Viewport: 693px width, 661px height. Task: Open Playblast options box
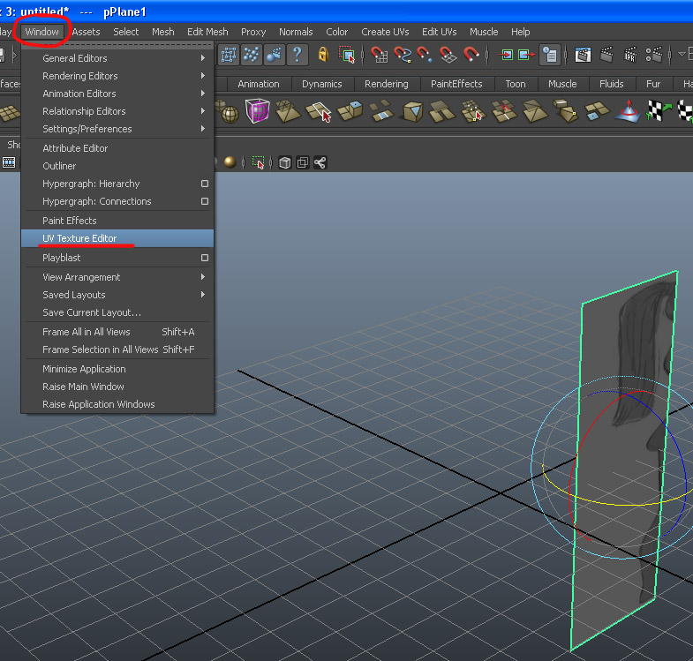pyautogui.click(x=205, y=258)
